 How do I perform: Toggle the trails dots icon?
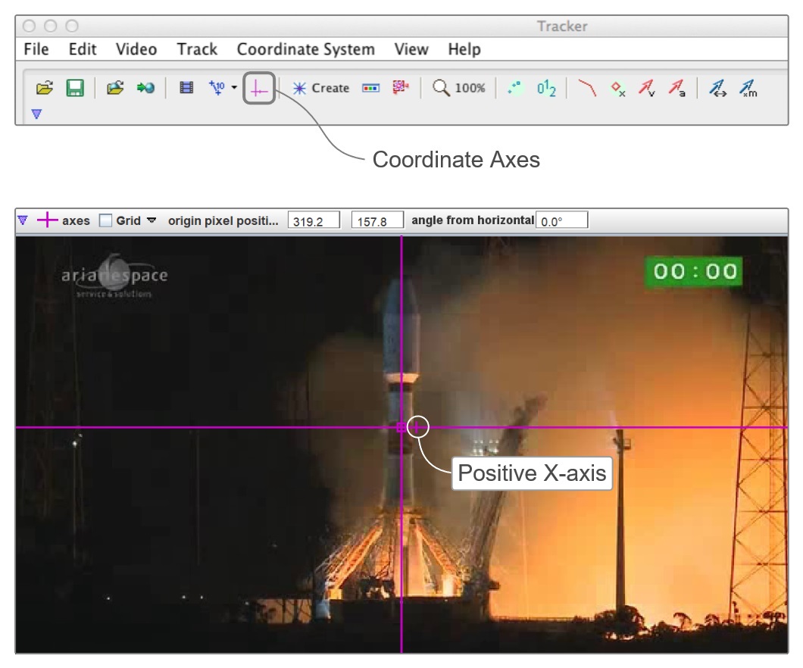coord(514,88)
